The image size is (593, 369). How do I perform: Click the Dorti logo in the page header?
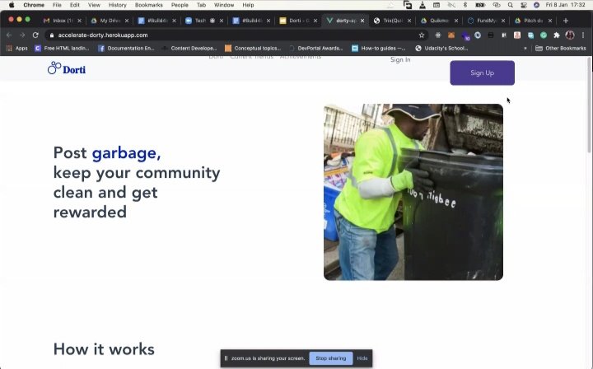67,68
